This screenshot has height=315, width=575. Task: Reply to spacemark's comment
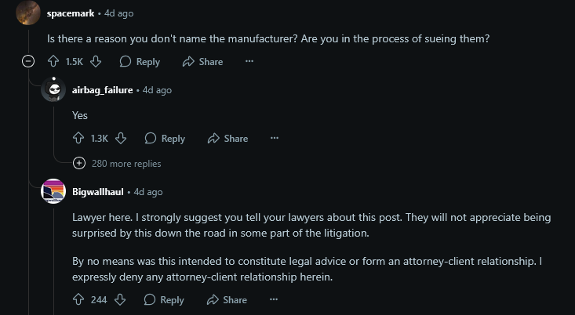click(140, 62)
